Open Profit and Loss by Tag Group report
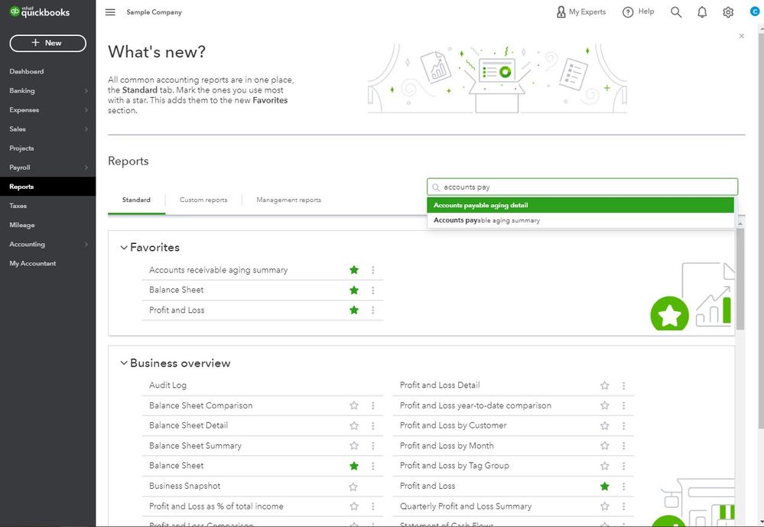 (454, 466)
